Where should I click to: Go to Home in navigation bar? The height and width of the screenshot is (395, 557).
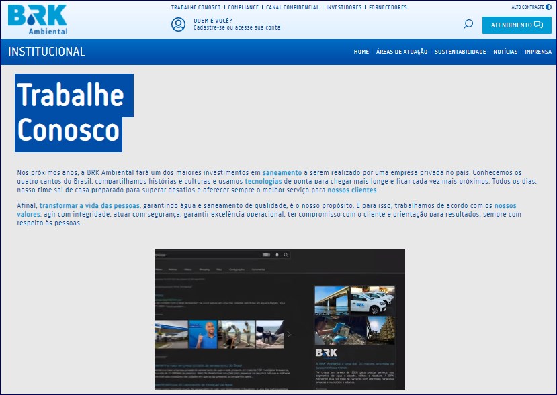coord(361,52)
